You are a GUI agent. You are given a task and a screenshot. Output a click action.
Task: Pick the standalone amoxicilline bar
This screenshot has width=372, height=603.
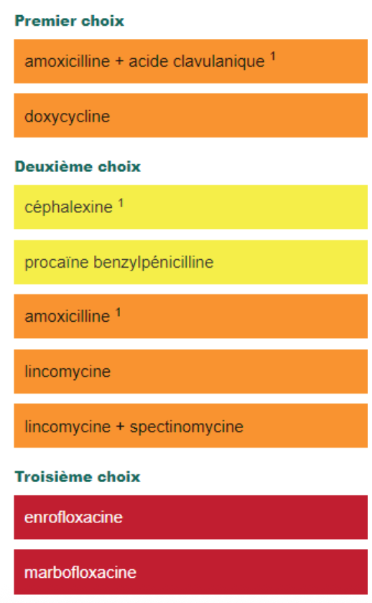tap(191, 316)
